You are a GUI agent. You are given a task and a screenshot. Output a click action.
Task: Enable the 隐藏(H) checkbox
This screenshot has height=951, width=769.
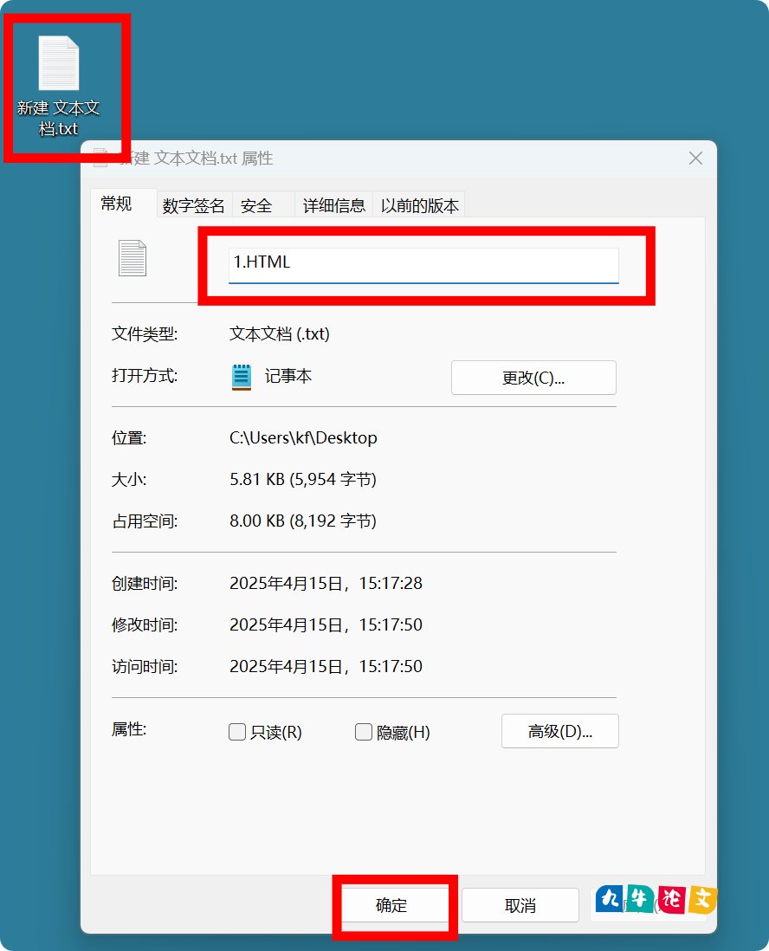[x=363, y=732]
